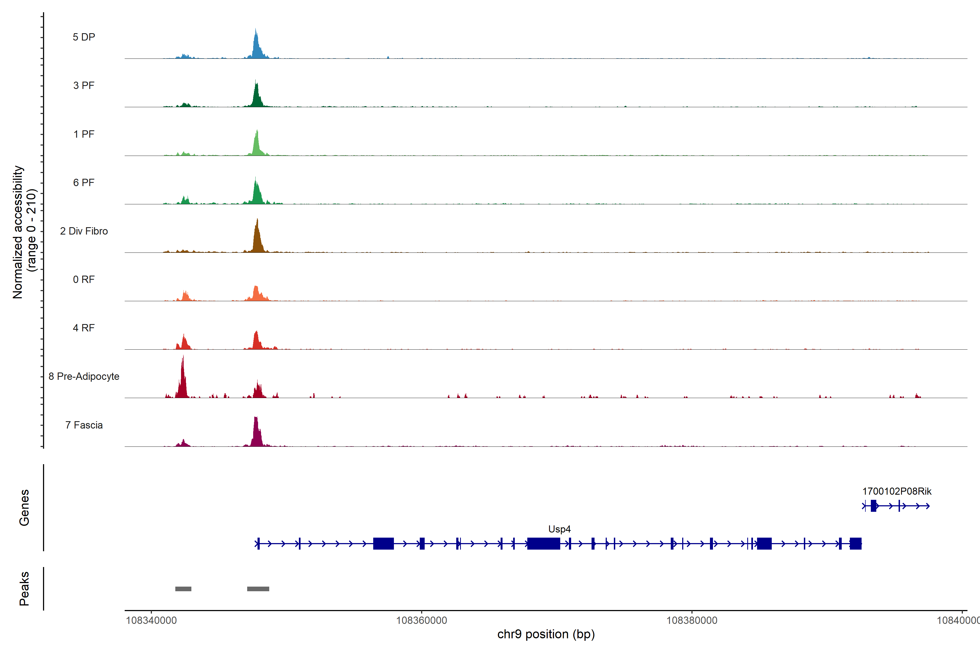Click the right gray peak bar
This screenshot has width=980, height=653.
tap(258, 589)
